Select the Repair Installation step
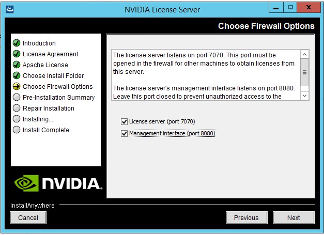This screenshot has width=324, height=235. [48, 108]
